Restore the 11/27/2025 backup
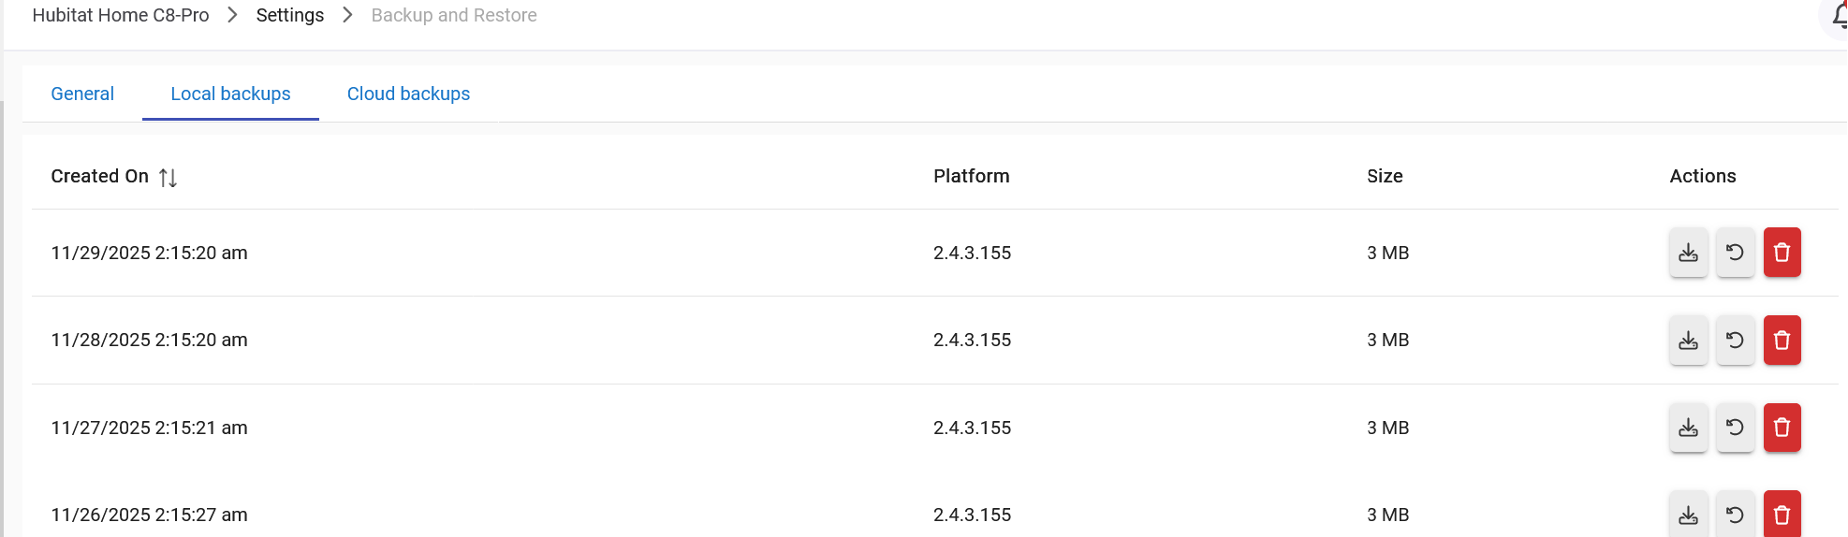 tap(1735, 428)
